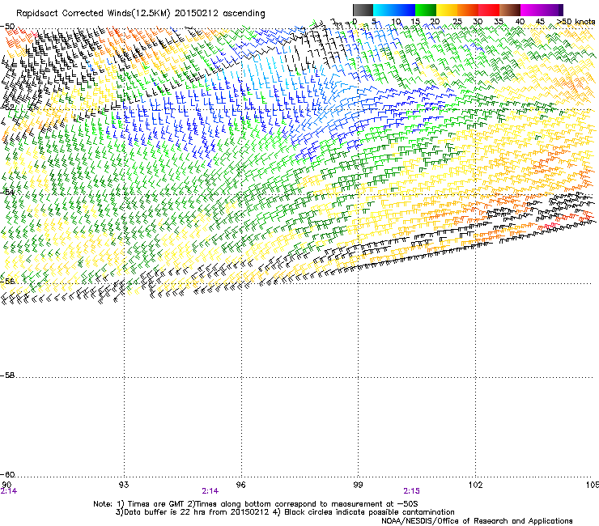The image size is (599, 526).
Task: Click the dark purple >50 knots swatch
Action: 561,10
